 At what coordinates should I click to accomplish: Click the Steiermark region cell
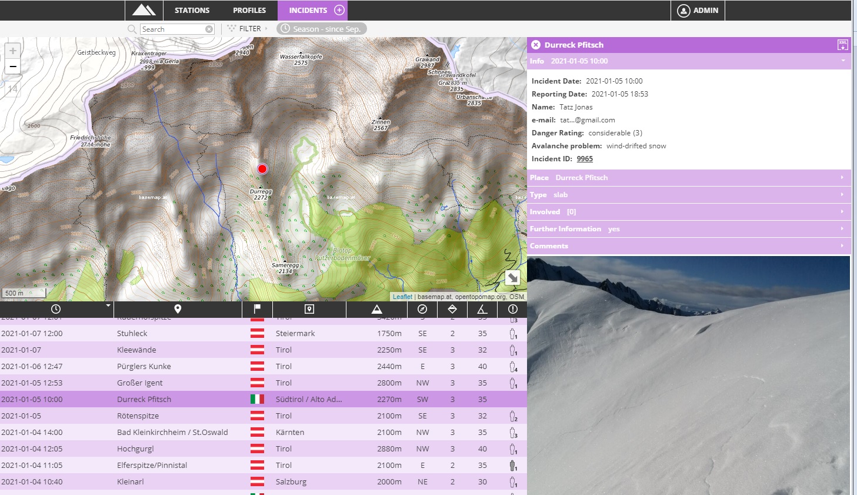tap(295, 333)
